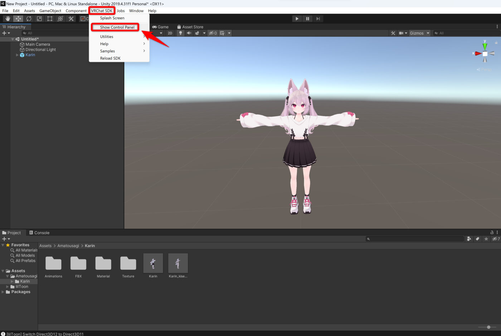Choose Show Control Panel menu item
Viewport: 501px width, 336px height.
coord(117,27)
